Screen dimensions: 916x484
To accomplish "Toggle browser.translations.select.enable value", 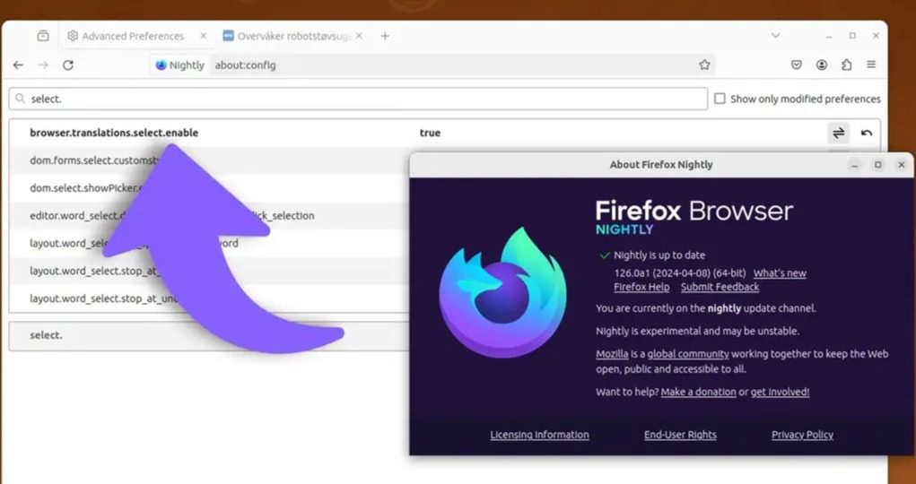I will point(838,134).
